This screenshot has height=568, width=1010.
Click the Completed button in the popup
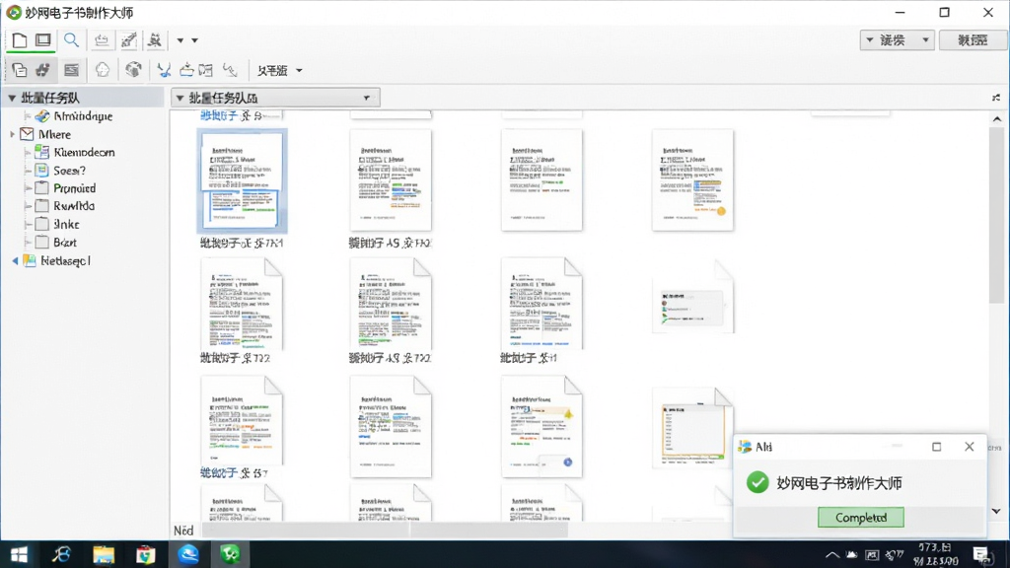[860, 517]
